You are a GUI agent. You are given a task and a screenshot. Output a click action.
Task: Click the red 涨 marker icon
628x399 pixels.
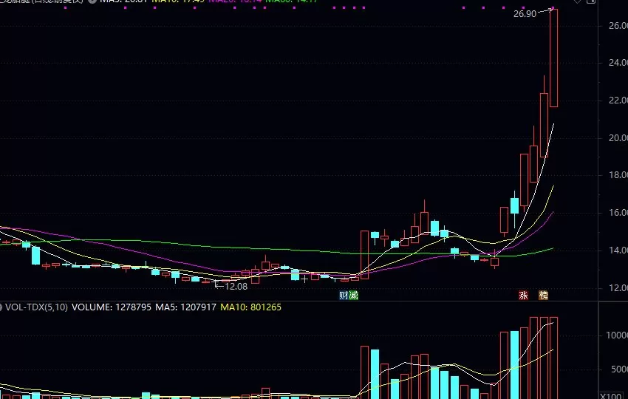point(524,296)
